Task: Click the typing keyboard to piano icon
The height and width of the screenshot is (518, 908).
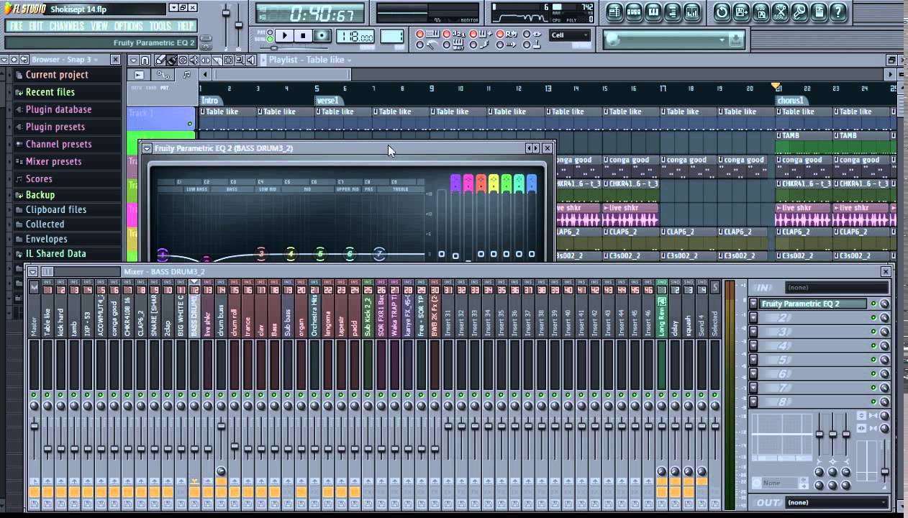Action: 432,34
